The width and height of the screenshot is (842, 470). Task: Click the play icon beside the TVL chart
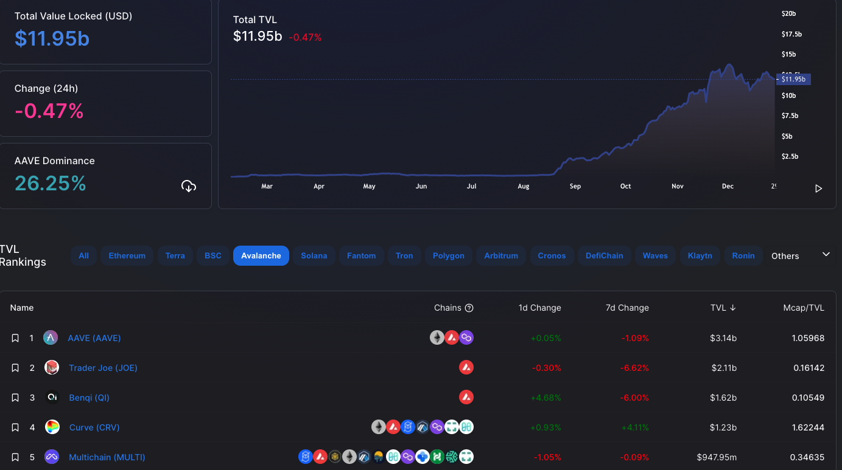818,188
